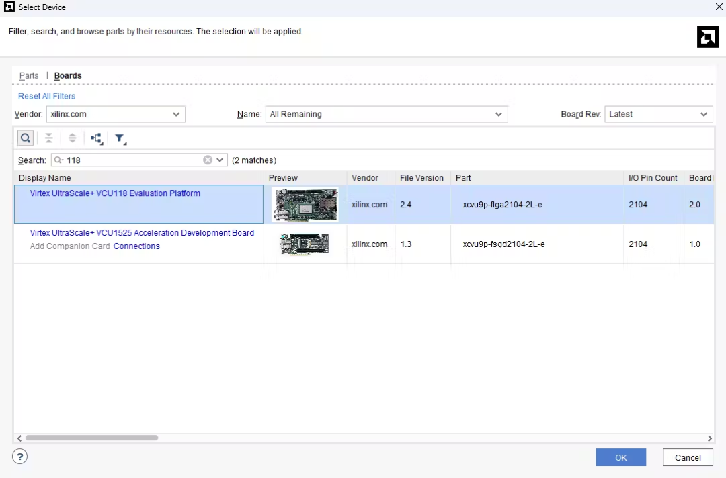Viewport: 726px width, 478px height.
Task: Expand search history dropdown arrow
Action: click(220, 160)
